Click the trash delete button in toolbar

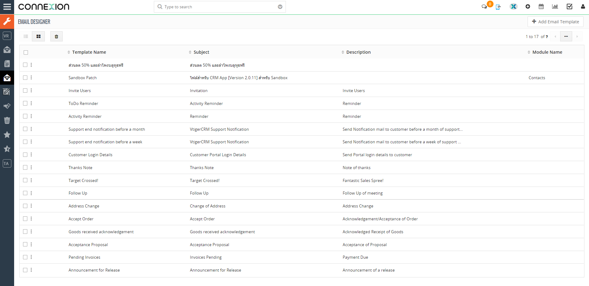point(57,37)
